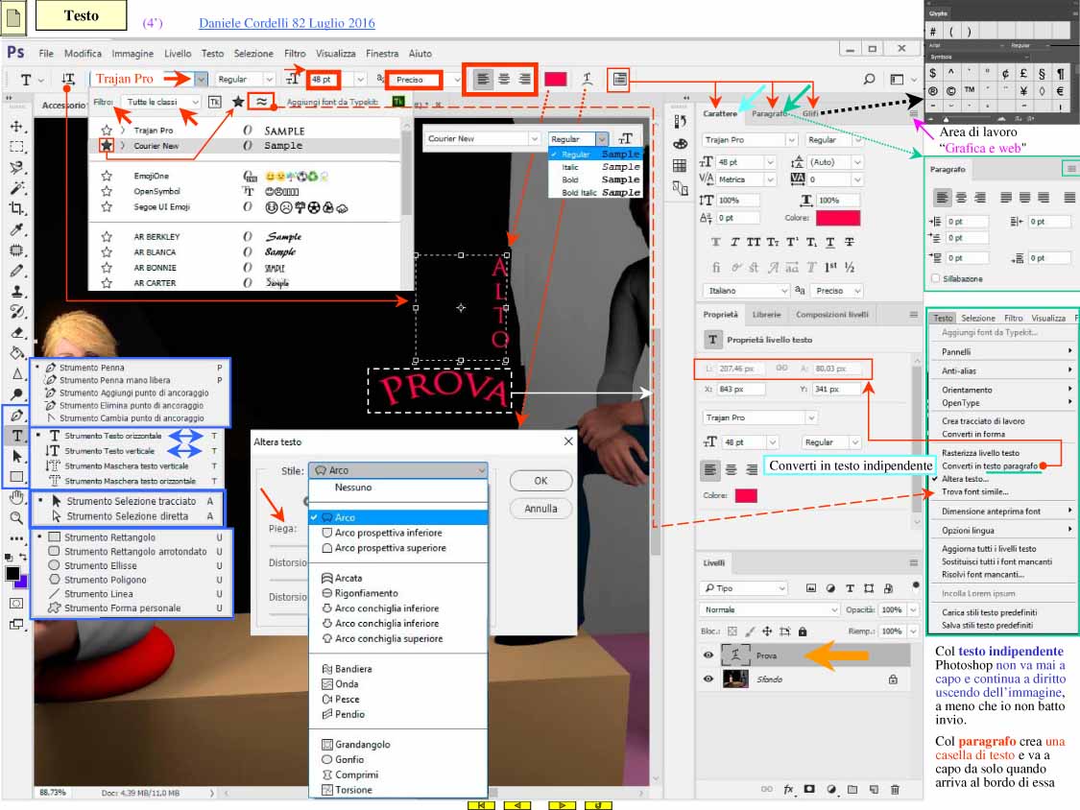This screenshot has height=810, width=1080.
Task: Open the Italiano language dropdown
Action: click(x=745, y=291)
